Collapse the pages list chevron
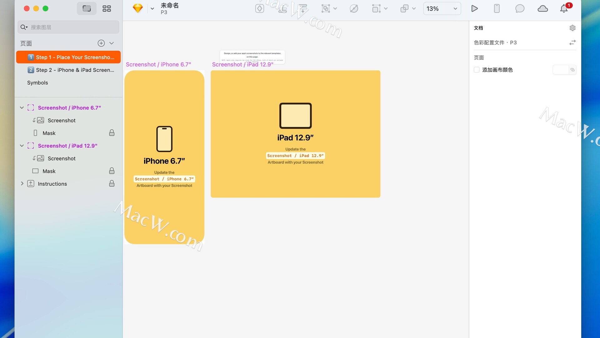 [x=112, y=43]
